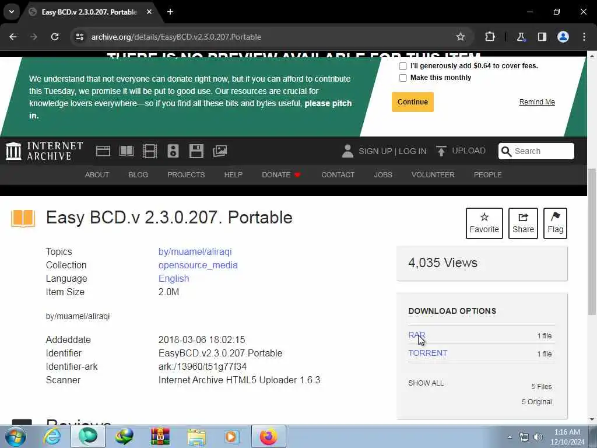Screen dimensions: 597x448
Task: Open WinRAR from taskbar
Action: tap(160, 436)
